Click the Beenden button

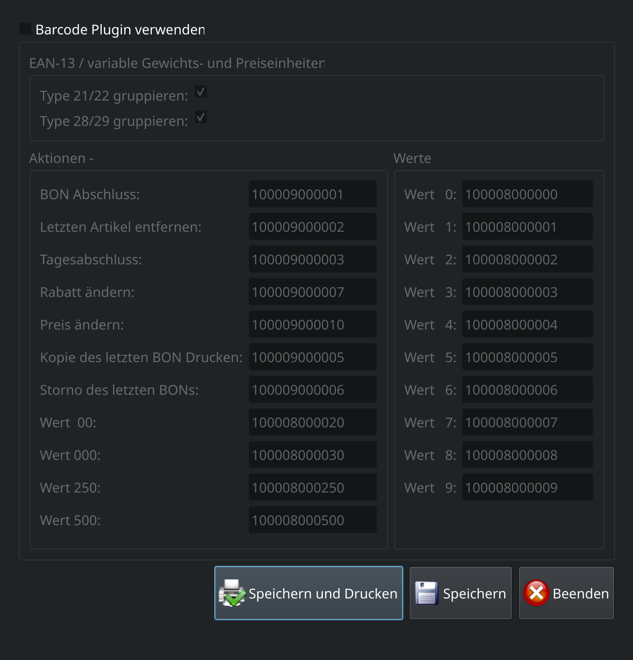pos(567,593)
